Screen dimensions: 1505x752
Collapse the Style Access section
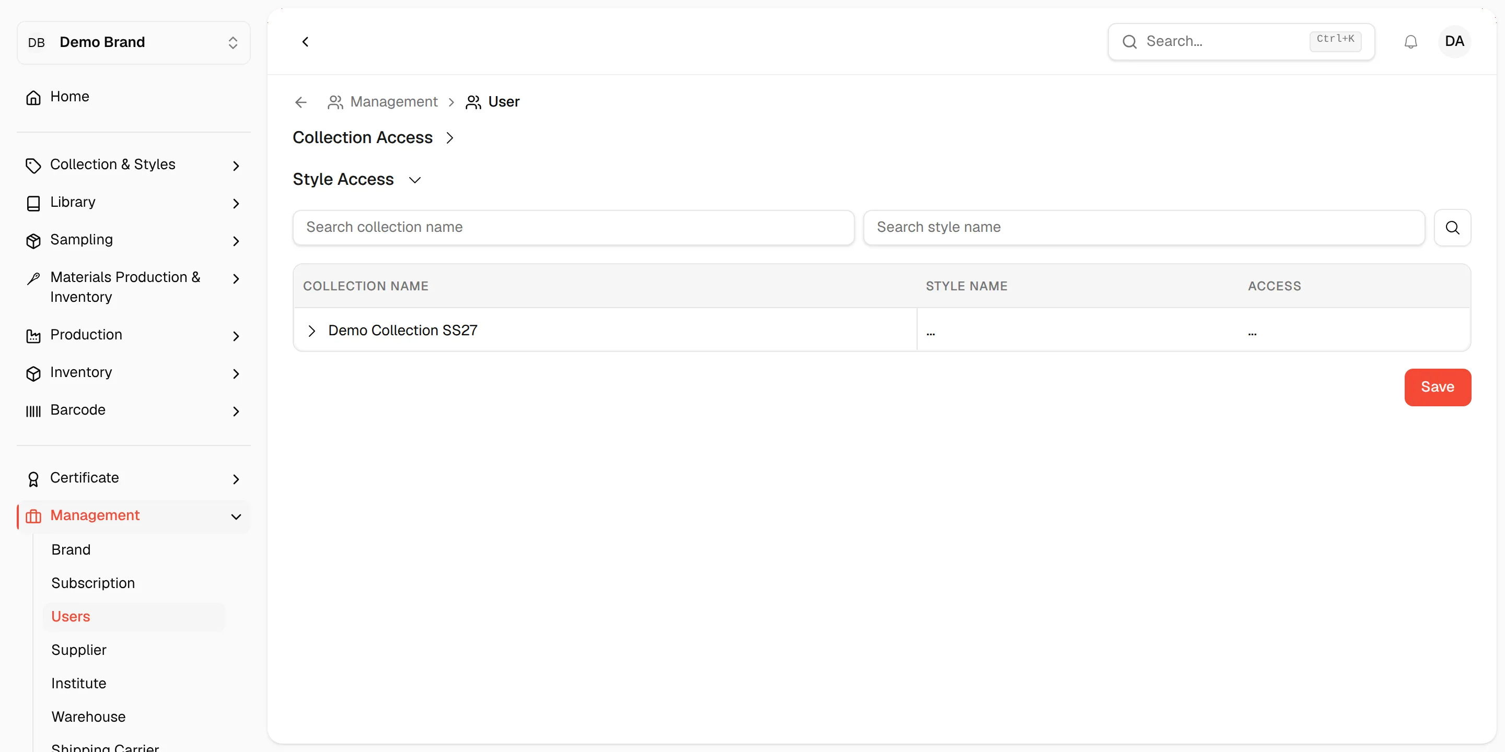(x=414, y=180)
